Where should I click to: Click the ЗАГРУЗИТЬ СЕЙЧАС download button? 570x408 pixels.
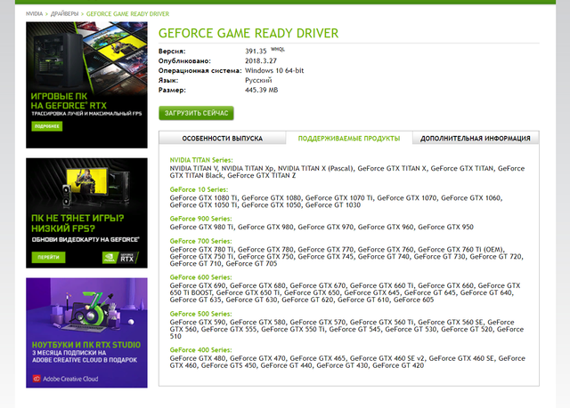[x=196, y=113]
